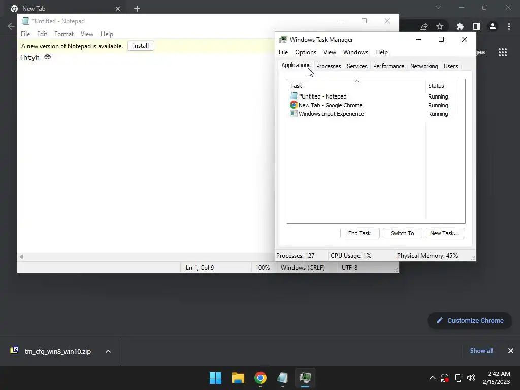Toggle Chrome side panel icon
Screen dimensions: 520x390
pos(476,26)
